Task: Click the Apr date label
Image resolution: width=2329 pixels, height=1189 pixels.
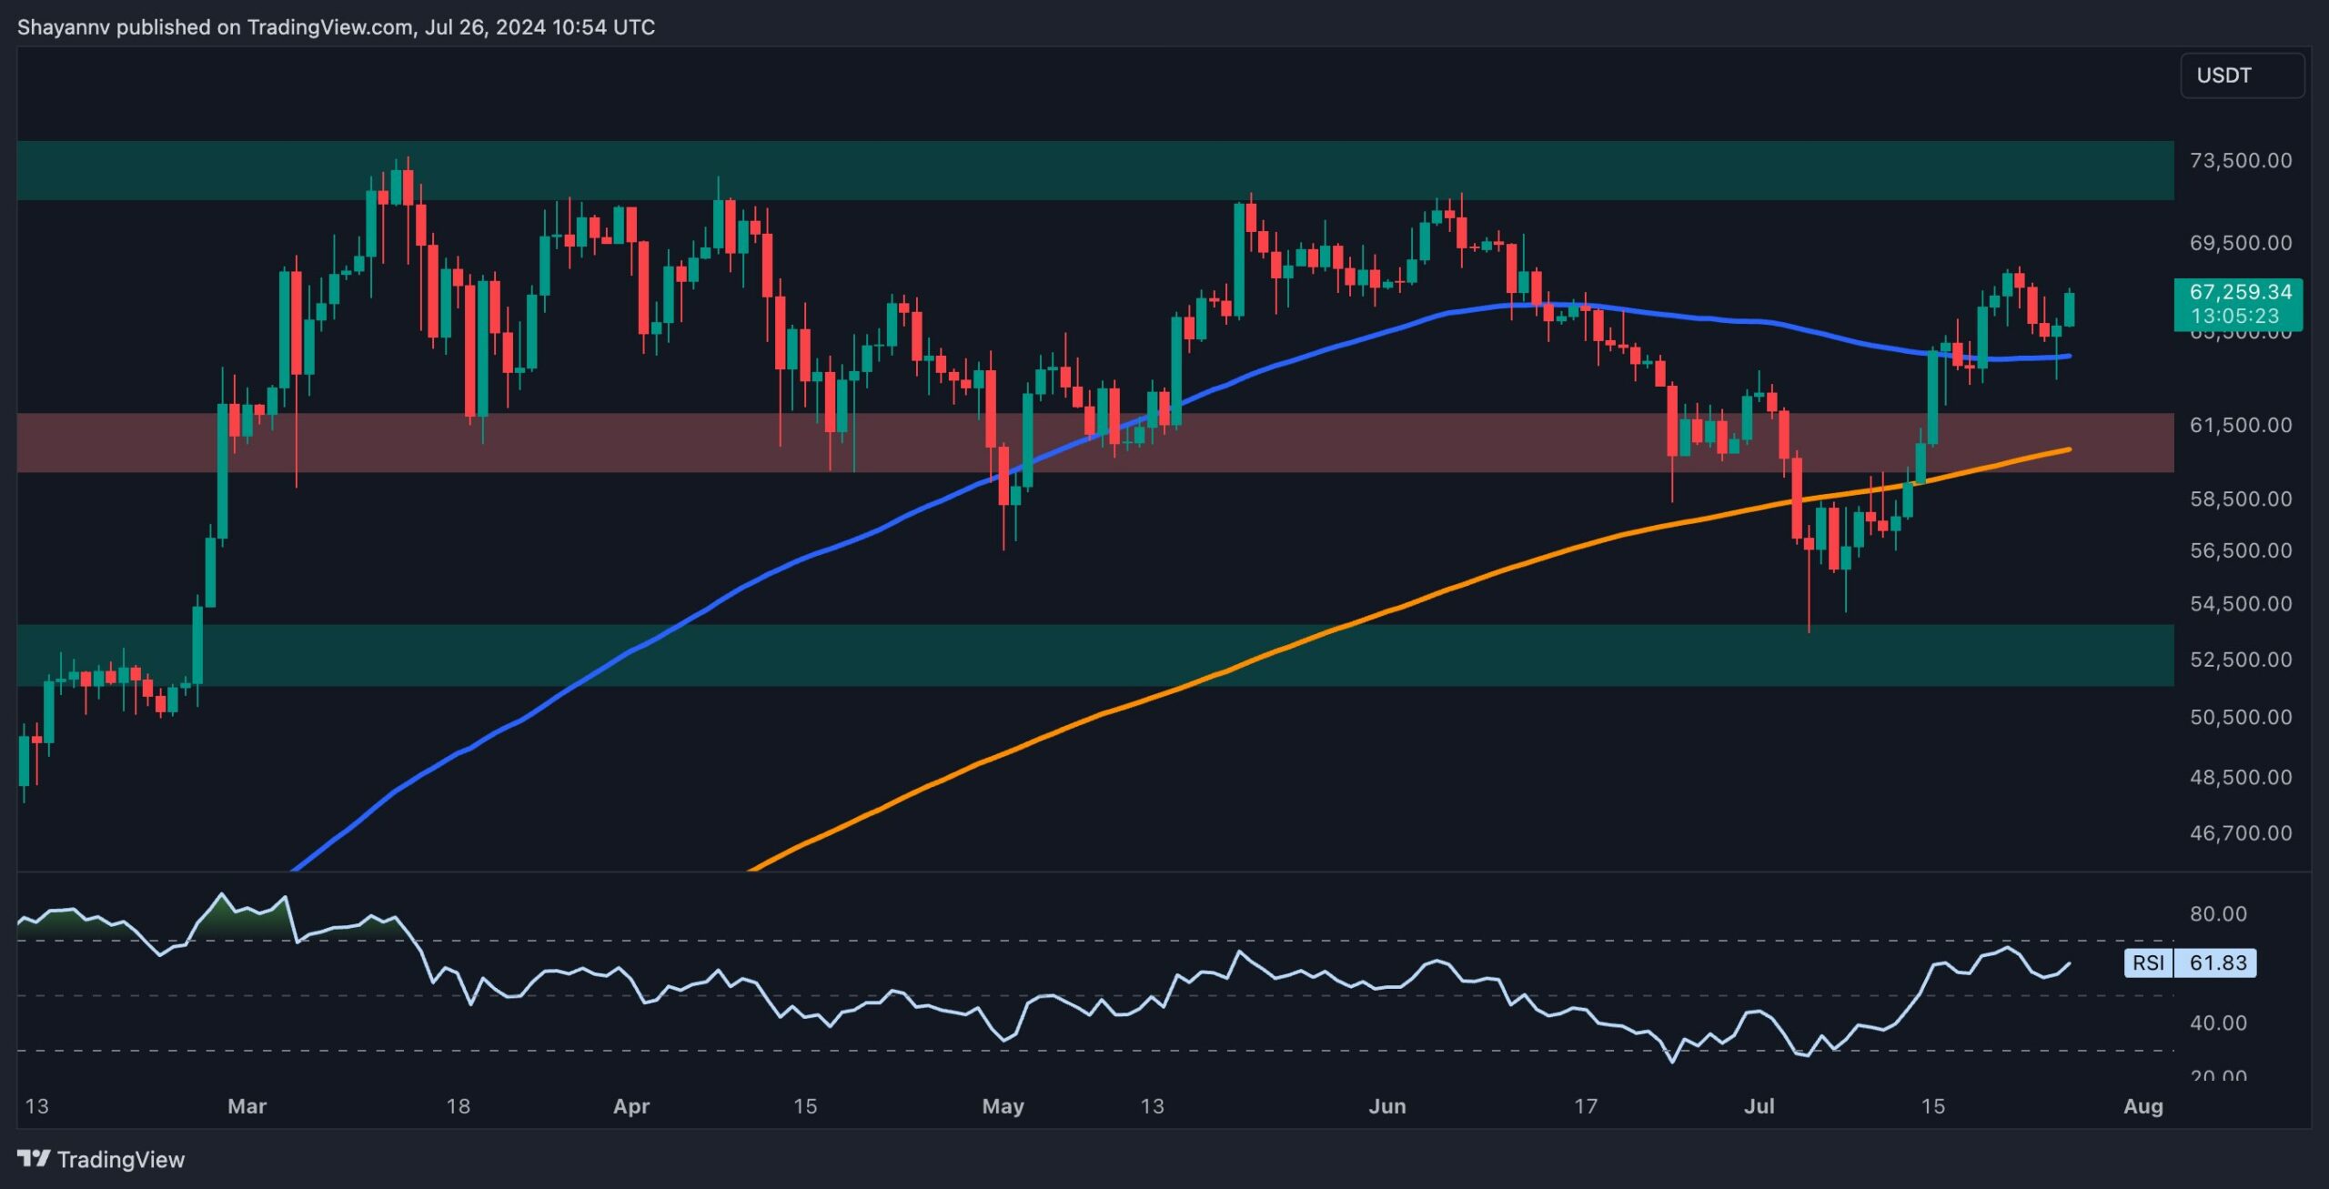Action: [x=631, y=1106]
